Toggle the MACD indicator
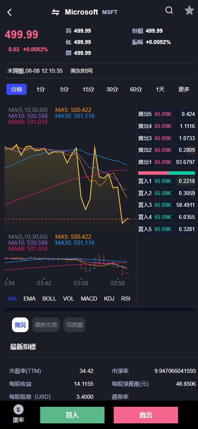 (89, 299)
